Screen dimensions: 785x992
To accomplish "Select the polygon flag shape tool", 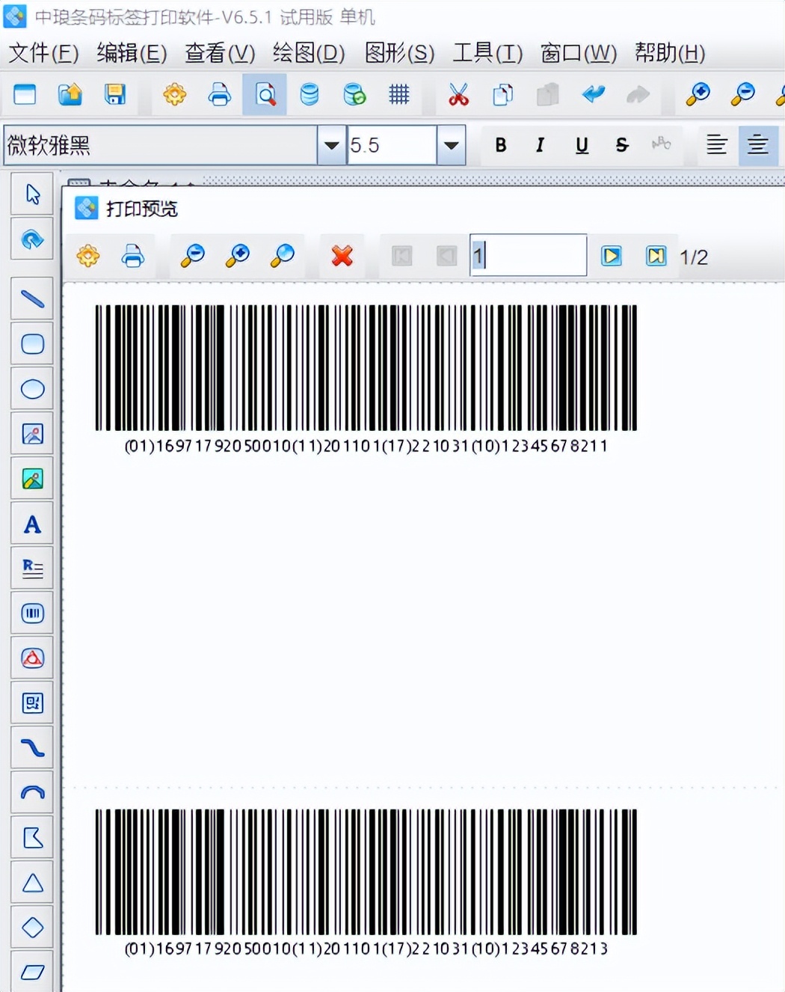I will (32, 838).
